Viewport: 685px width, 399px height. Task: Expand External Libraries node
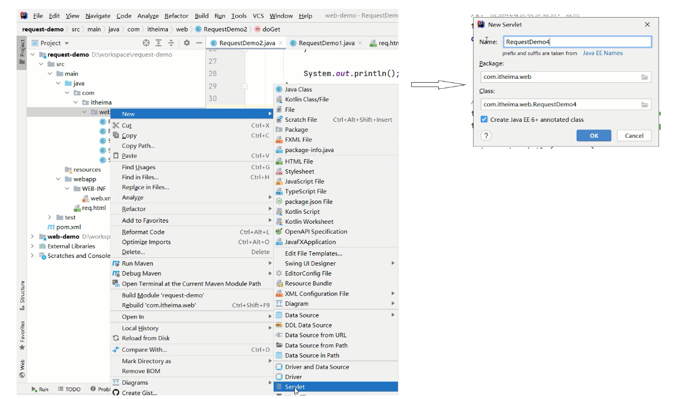click(34, 246)
